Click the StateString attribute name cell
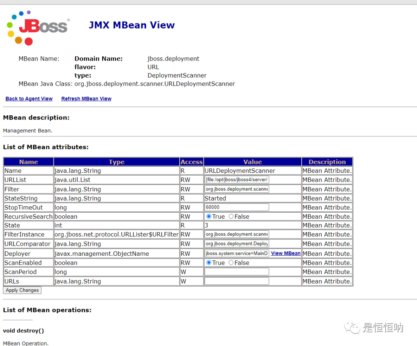The width and height of the screenshot is (417, 346). click(29, 199)
